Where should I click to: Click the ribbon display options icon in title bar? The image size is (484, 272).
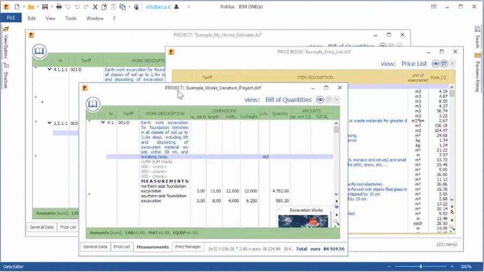click(433, 6)
